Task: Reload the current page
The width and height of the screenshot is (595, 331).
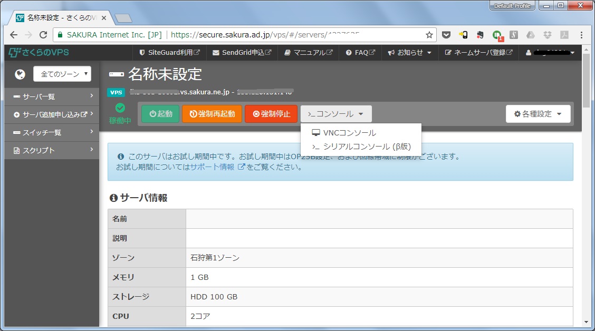Action: [43, 35]
